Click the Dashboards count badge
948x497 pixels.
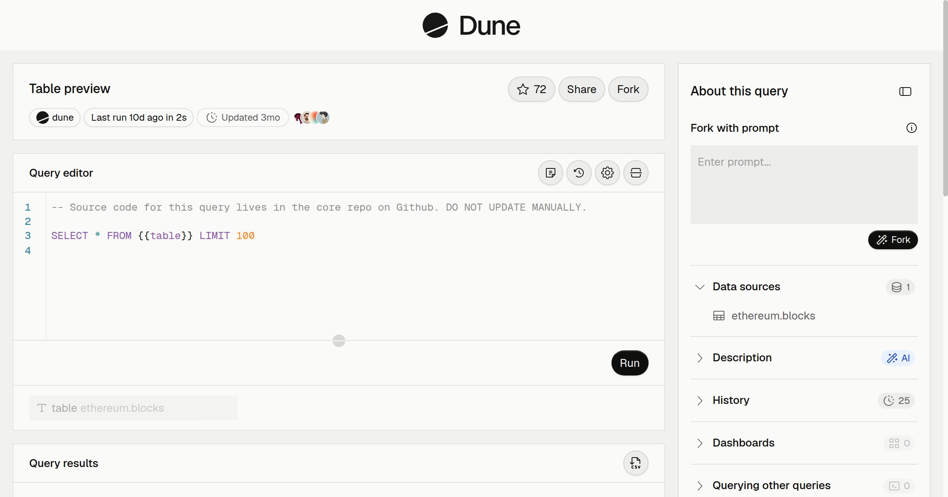click(899, 443)
